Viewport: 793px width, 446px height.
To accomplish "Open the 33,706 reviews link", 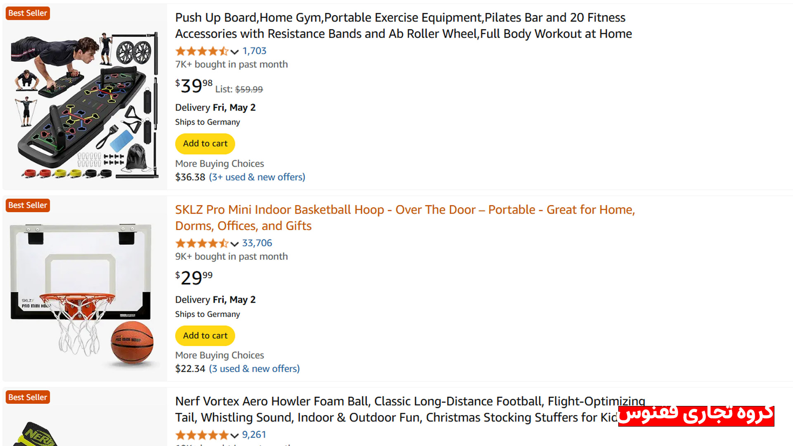I will [x=257, y=243].
